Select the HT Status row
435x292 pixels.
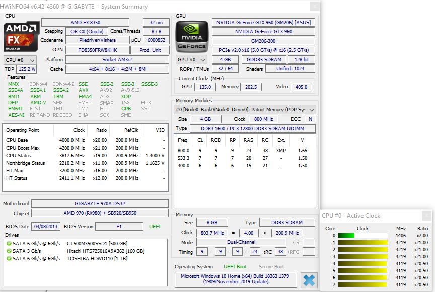[86, 178]
